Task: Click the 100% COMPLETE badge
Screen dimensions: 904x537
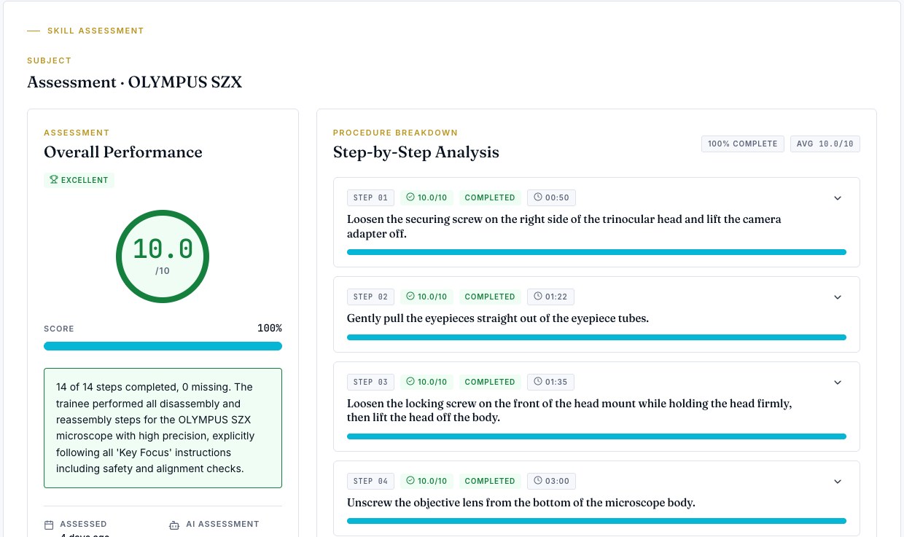Action: (x=743, y=144)
